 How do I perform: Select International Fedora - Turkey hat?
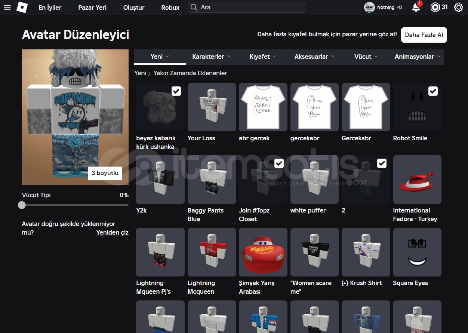[x=417, y=180]
